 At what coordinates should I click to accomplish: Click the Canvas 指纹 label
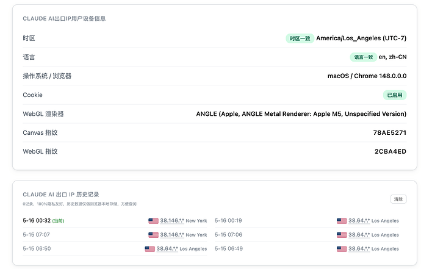40,132
